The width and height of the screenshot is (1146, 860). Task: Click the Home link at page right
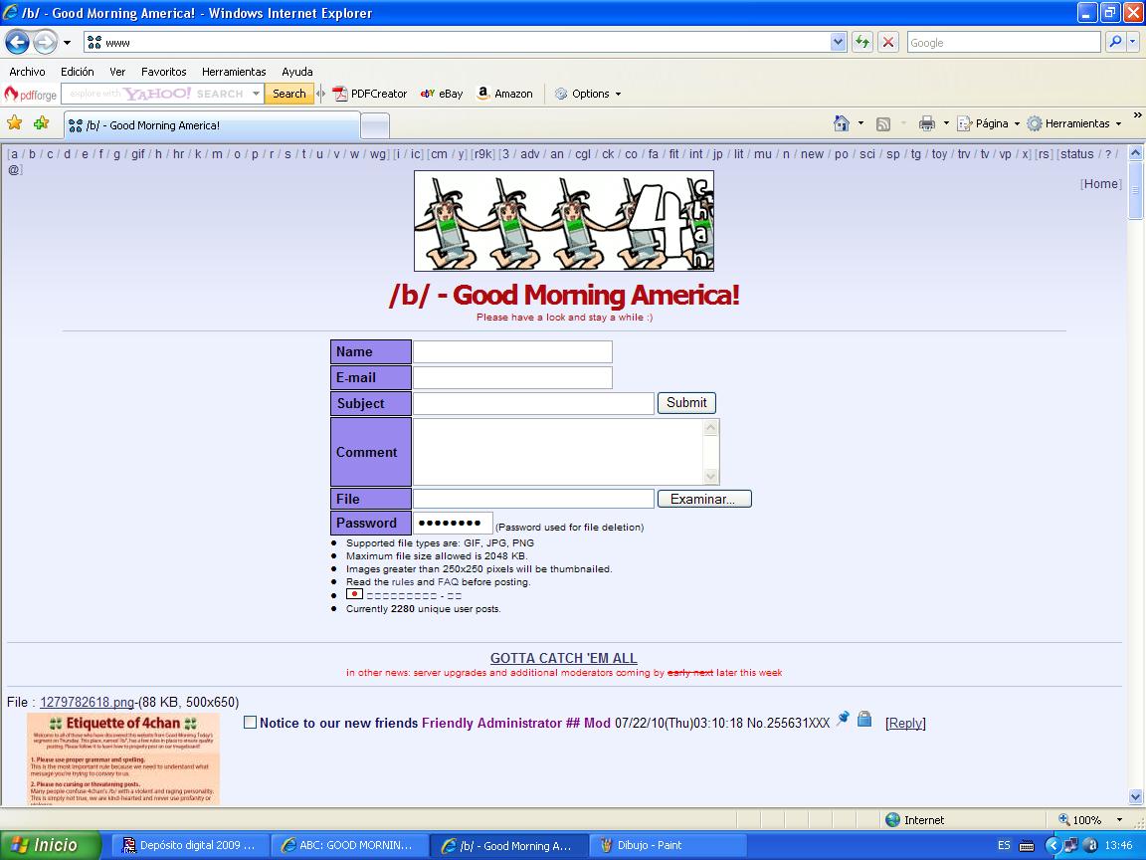click(x=1100, y=183)
